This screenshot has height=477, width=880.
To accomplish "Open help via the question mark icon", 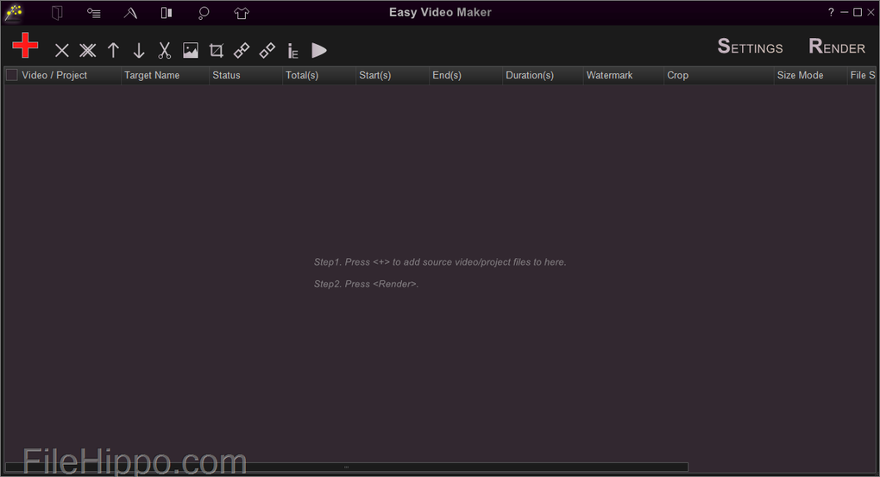I will click(831, 12).
